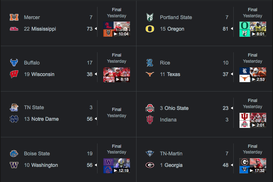Click the Wisconsin W logo icon
The image size is (273, 182).
pos(14,74)
